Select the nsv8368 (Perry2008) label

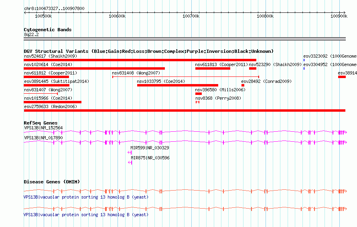pyautogui.click(x=218, y=98)
